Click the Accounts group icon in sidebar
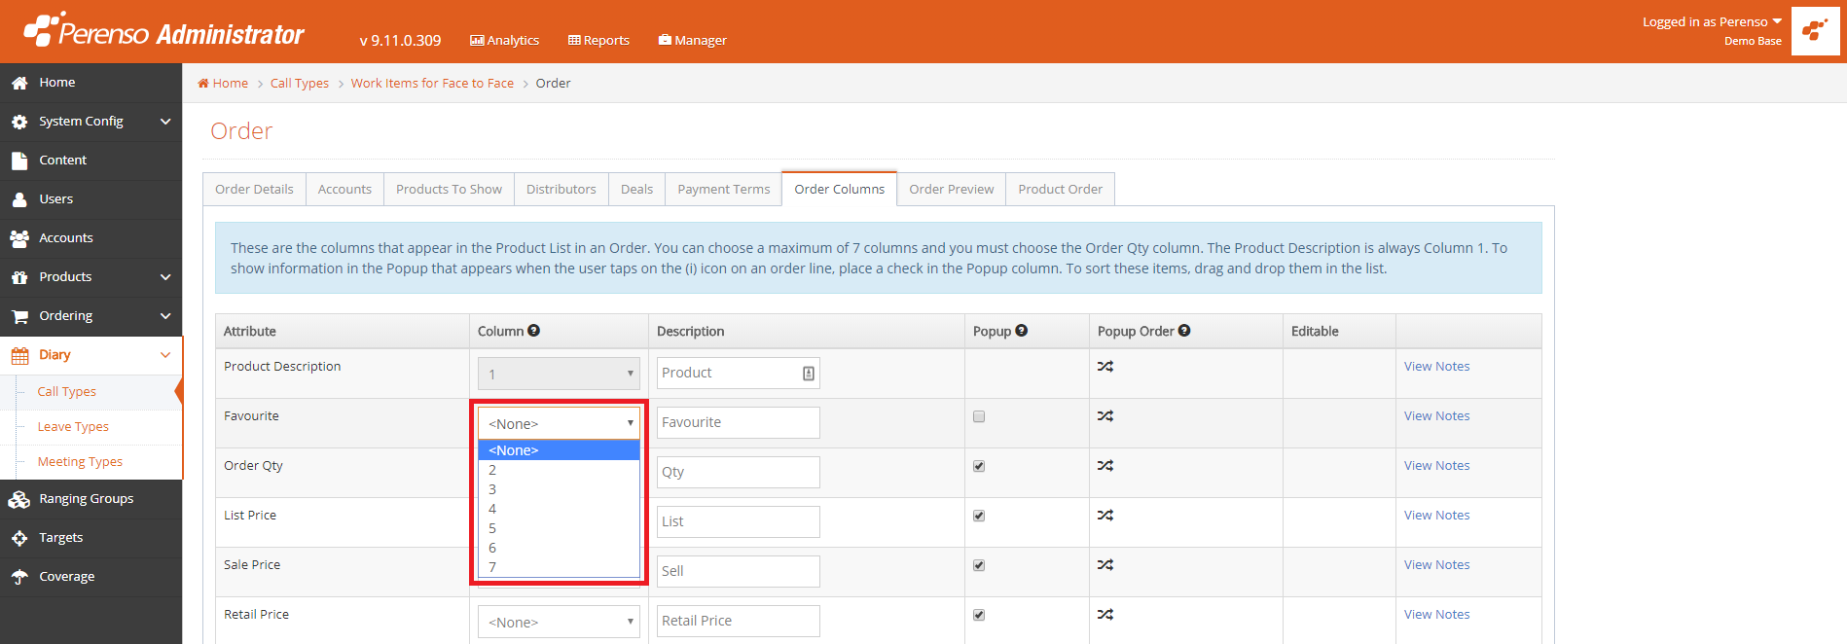Viewport: 1847px width, 644px height. (x=19, y=238)
